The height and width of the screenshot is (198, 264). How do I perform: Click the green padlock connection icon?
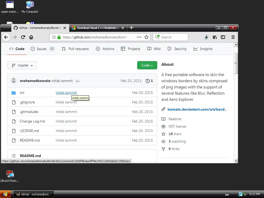(59, 37)
